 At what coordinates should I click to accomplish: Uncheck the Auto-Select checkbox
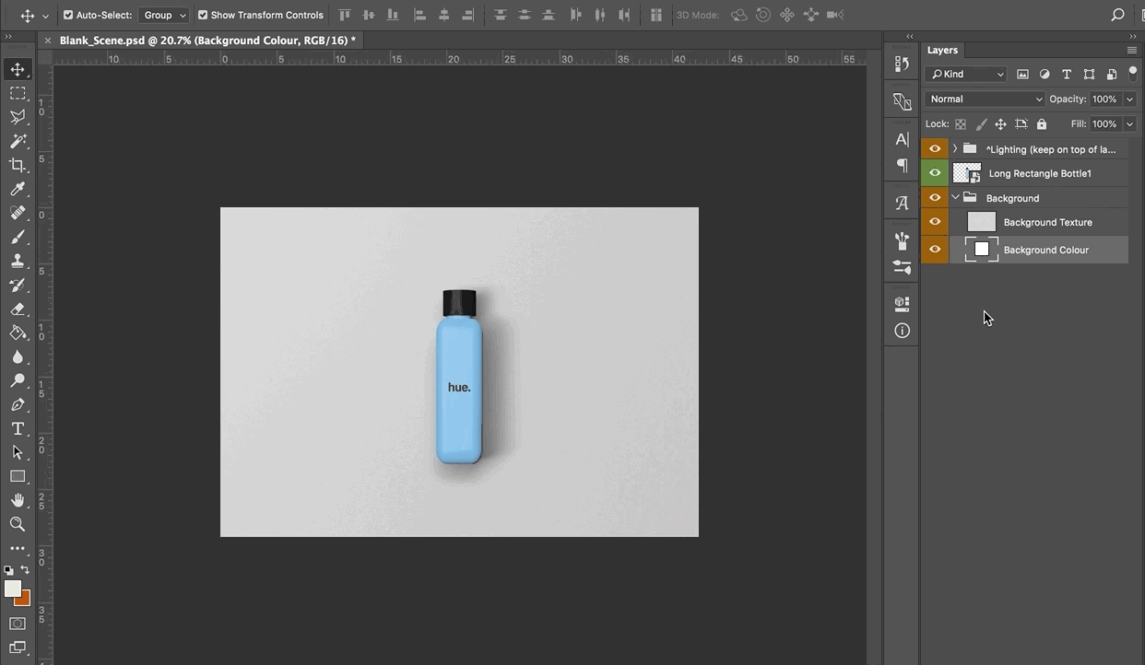[x=68, y=15]
